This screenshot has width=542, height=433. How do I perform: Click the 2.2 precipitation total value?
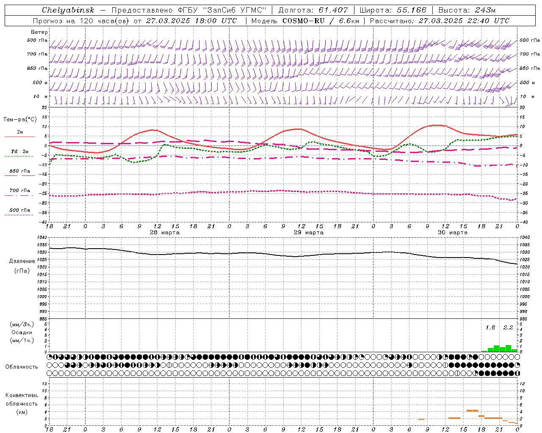pos(508,328)
